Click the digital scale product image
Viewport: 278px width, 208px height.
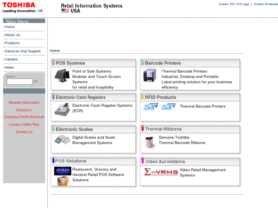click(x=62, y=140)
